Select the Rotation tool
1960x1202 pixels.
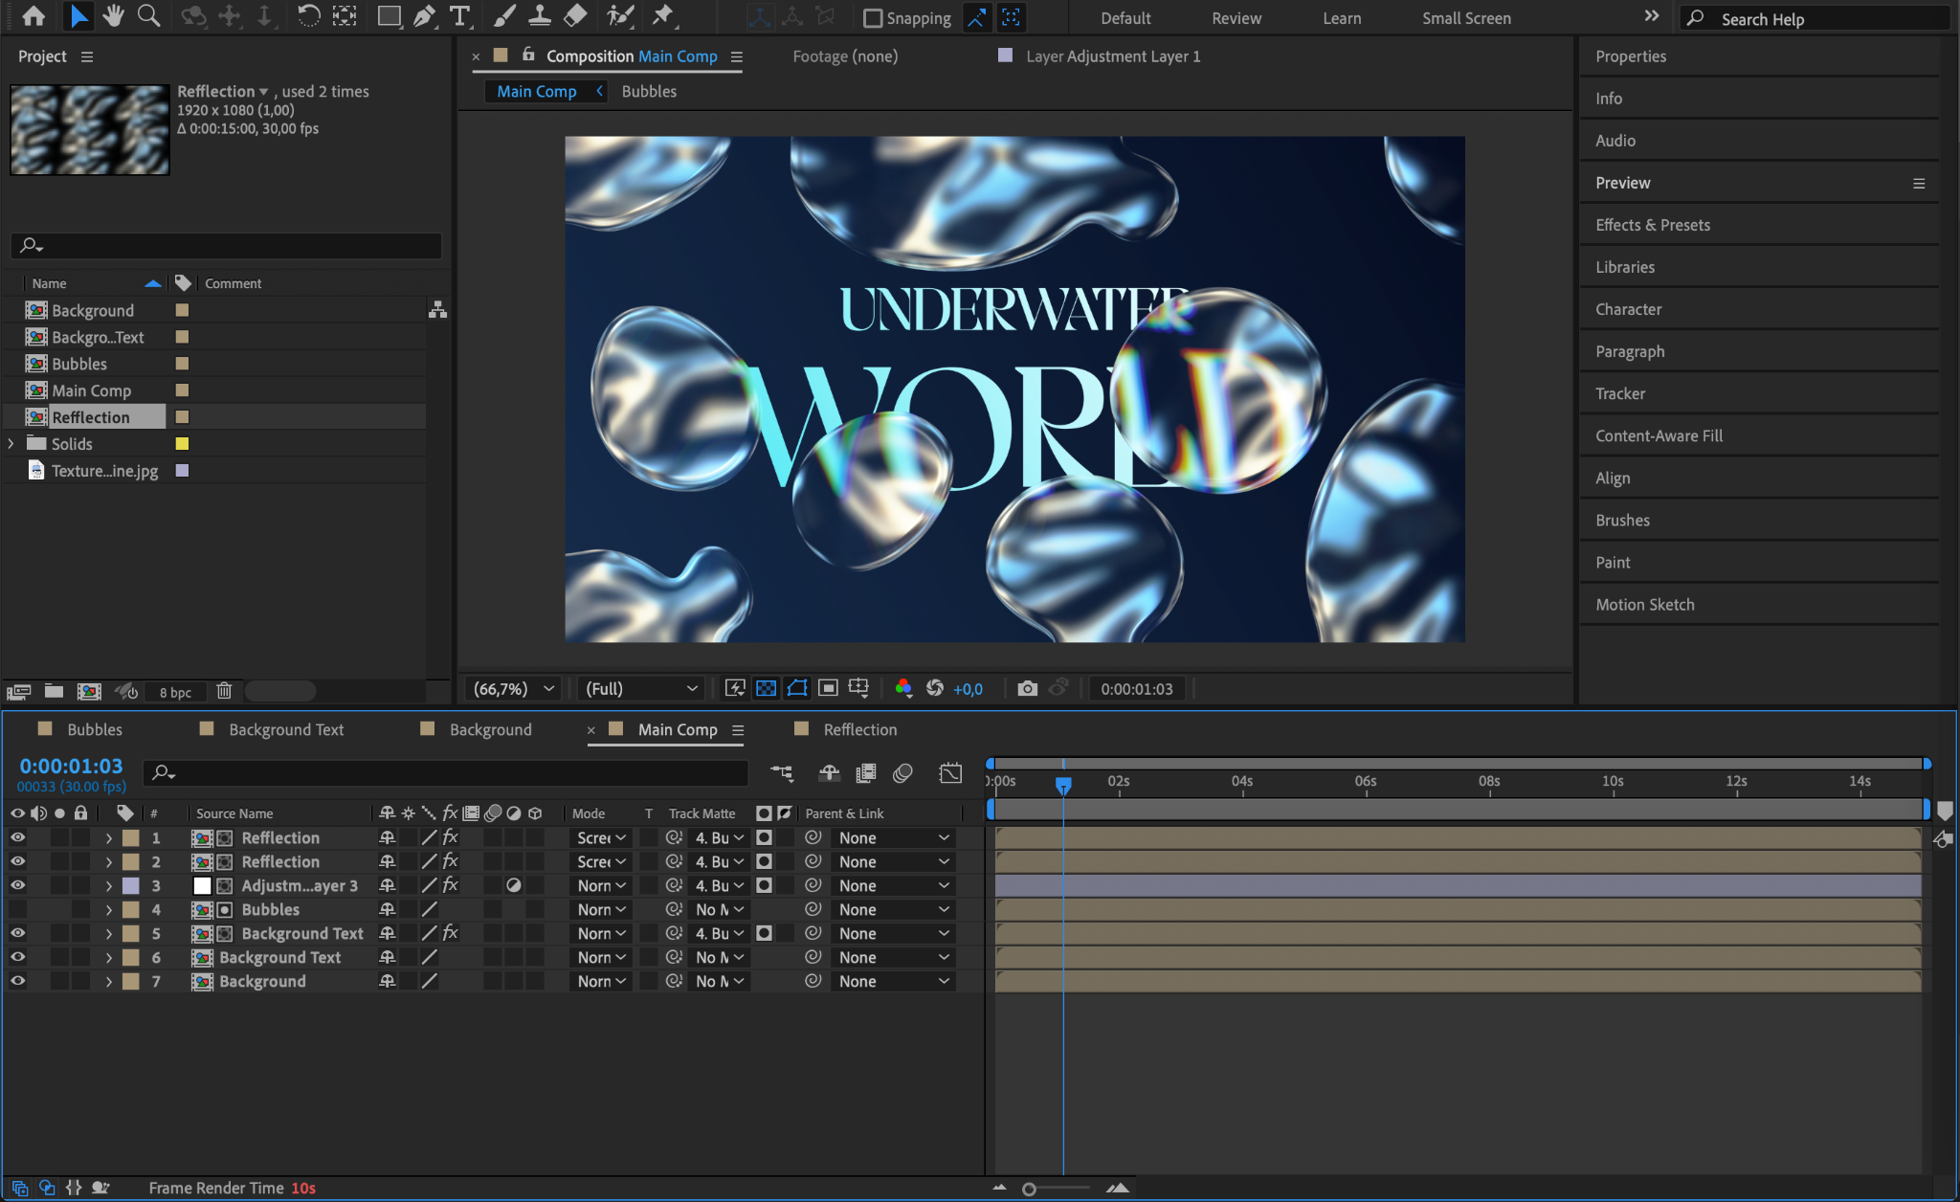point(307,16)
